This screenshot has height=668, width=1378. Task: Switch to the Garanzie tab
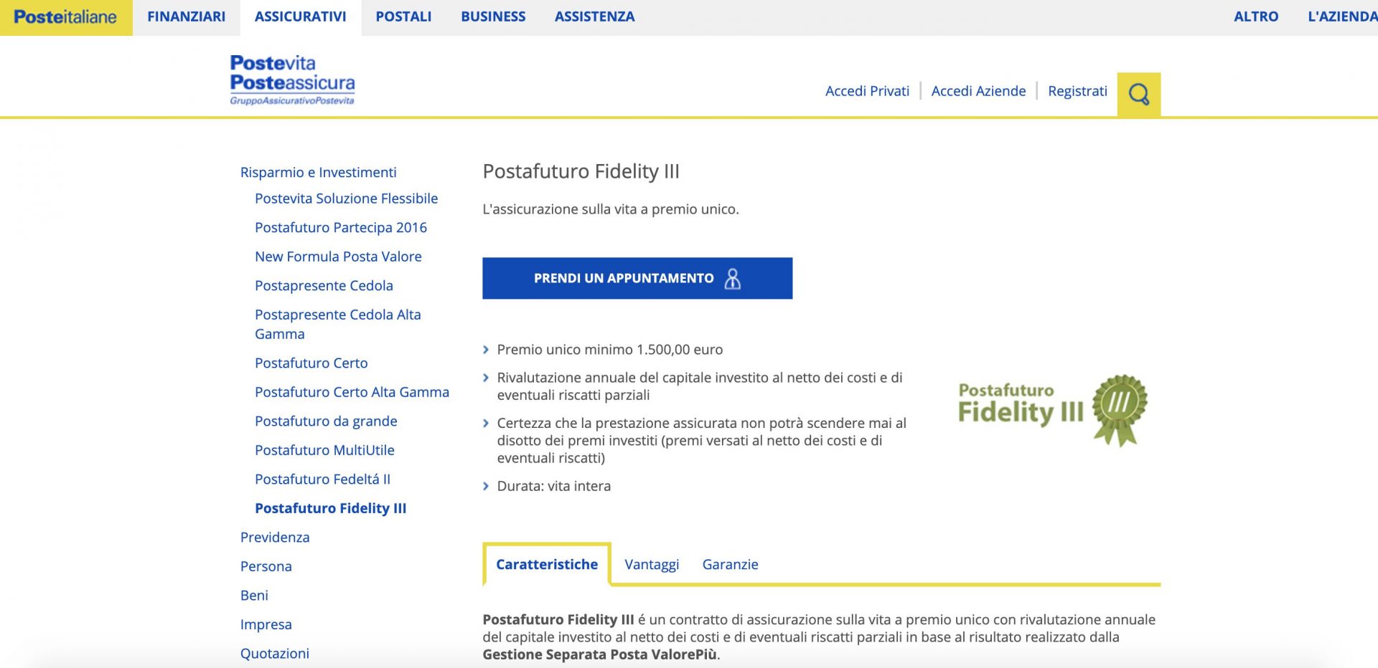[x=730, y=565]
